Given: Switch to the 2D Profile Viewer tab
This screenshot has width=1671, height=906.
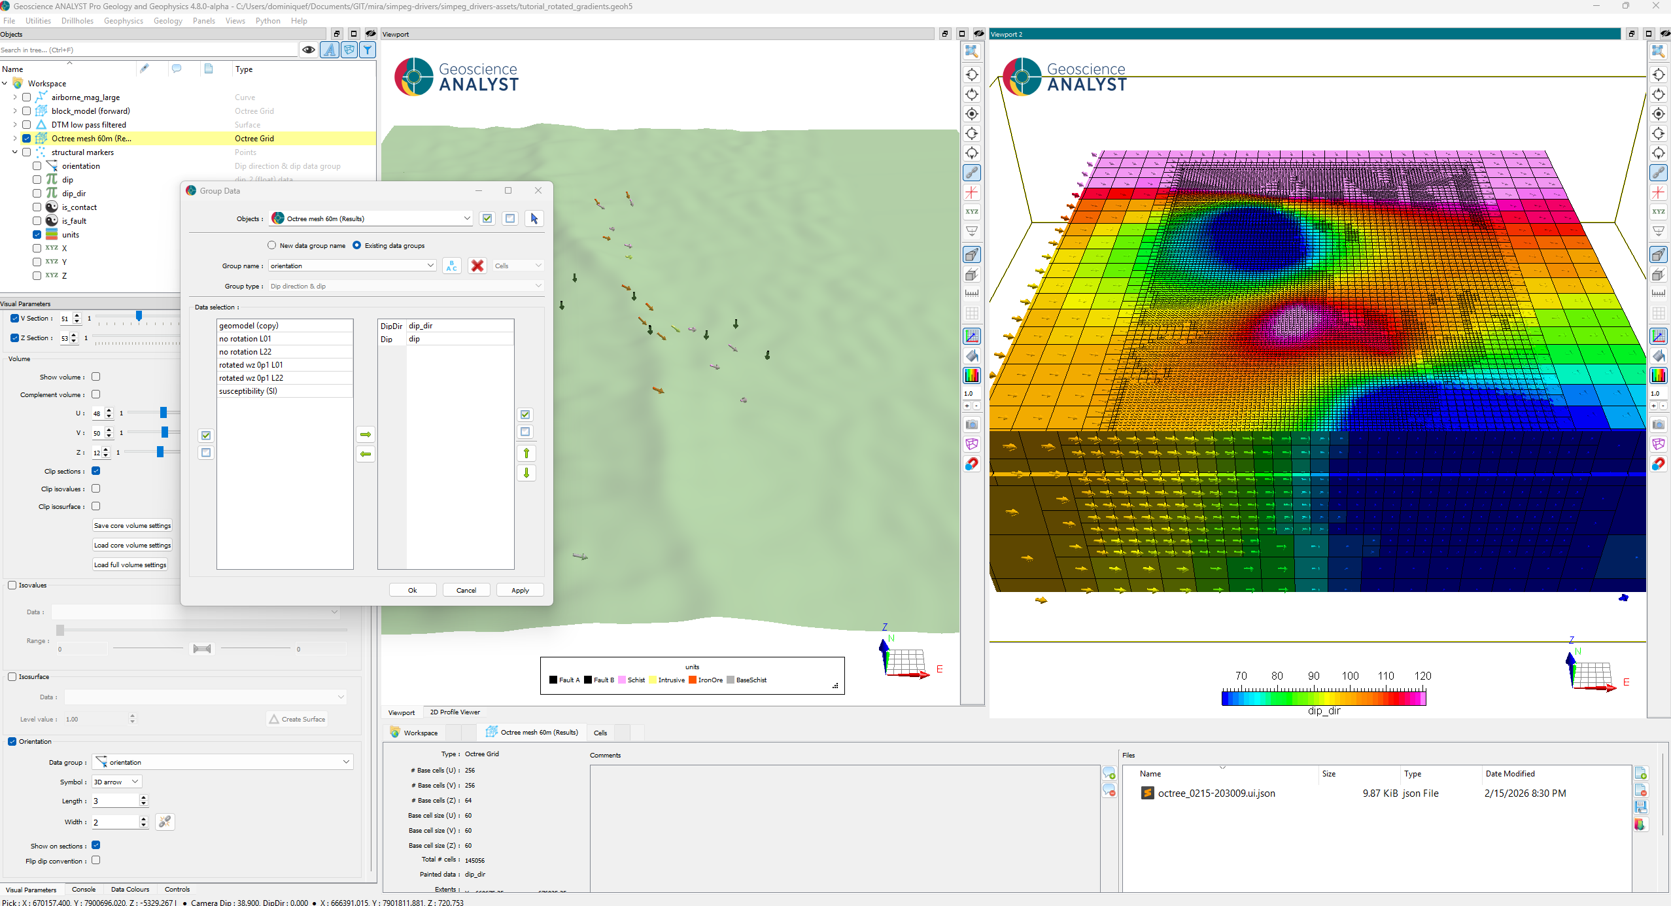Looking at the screenshot, I should 455,712.
